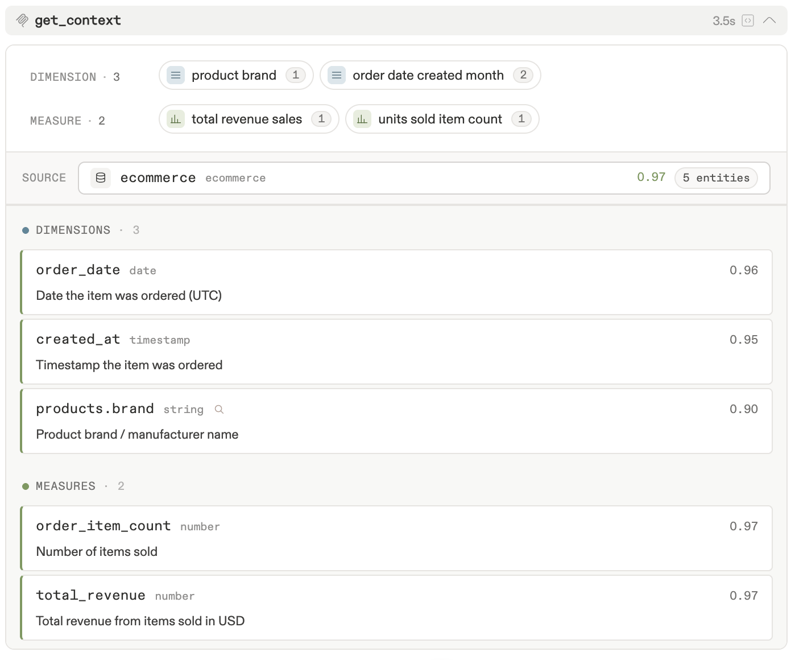Click the search icon beside products.brand string

pos(219,410)
